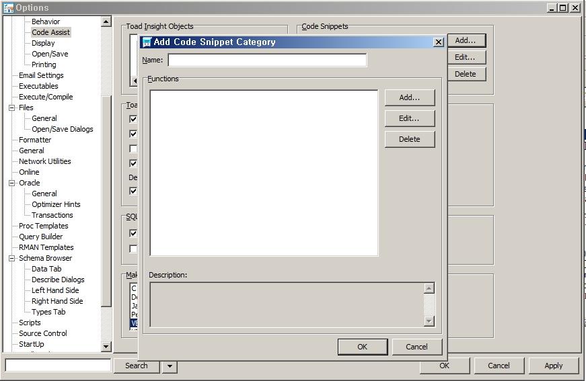
Task: Click the Toad Insight Objects left scroll arrow
Action: [135, 81]
